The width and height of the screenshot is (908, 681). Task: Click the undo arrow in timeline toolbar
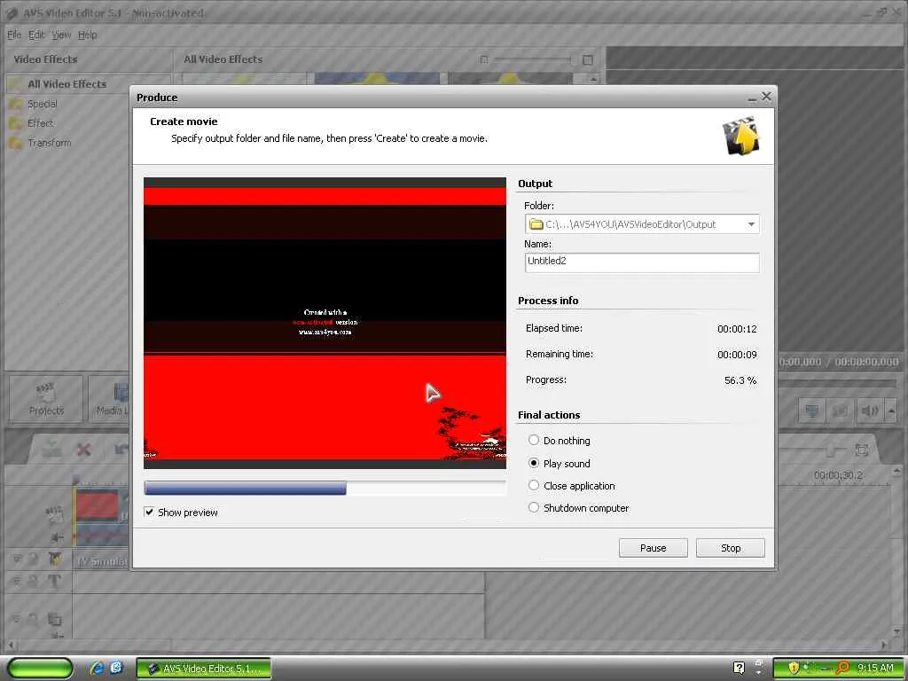(121, 450)
